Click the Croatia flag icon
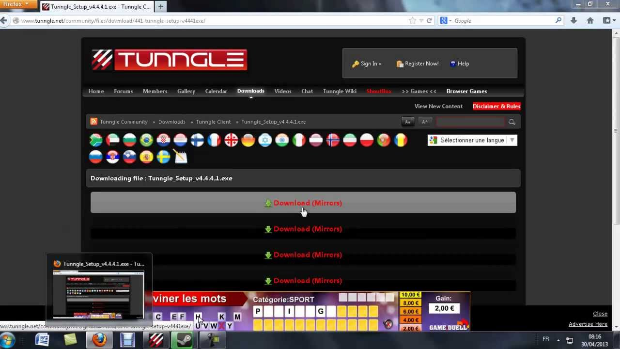620x349 pixels. point(164,140)
